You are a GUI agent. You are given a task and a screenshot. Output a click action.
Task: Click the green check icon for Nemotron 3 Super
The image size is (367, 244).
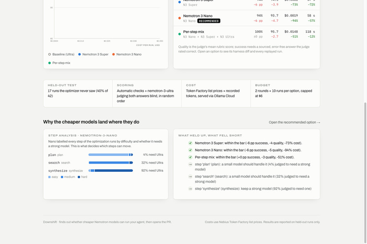[190, 143]
